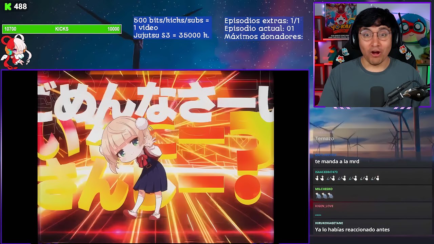Open KIGEN_LOVE username in chat
The image size is (434, 244).
pyautogui.click(x=324, y=206)
